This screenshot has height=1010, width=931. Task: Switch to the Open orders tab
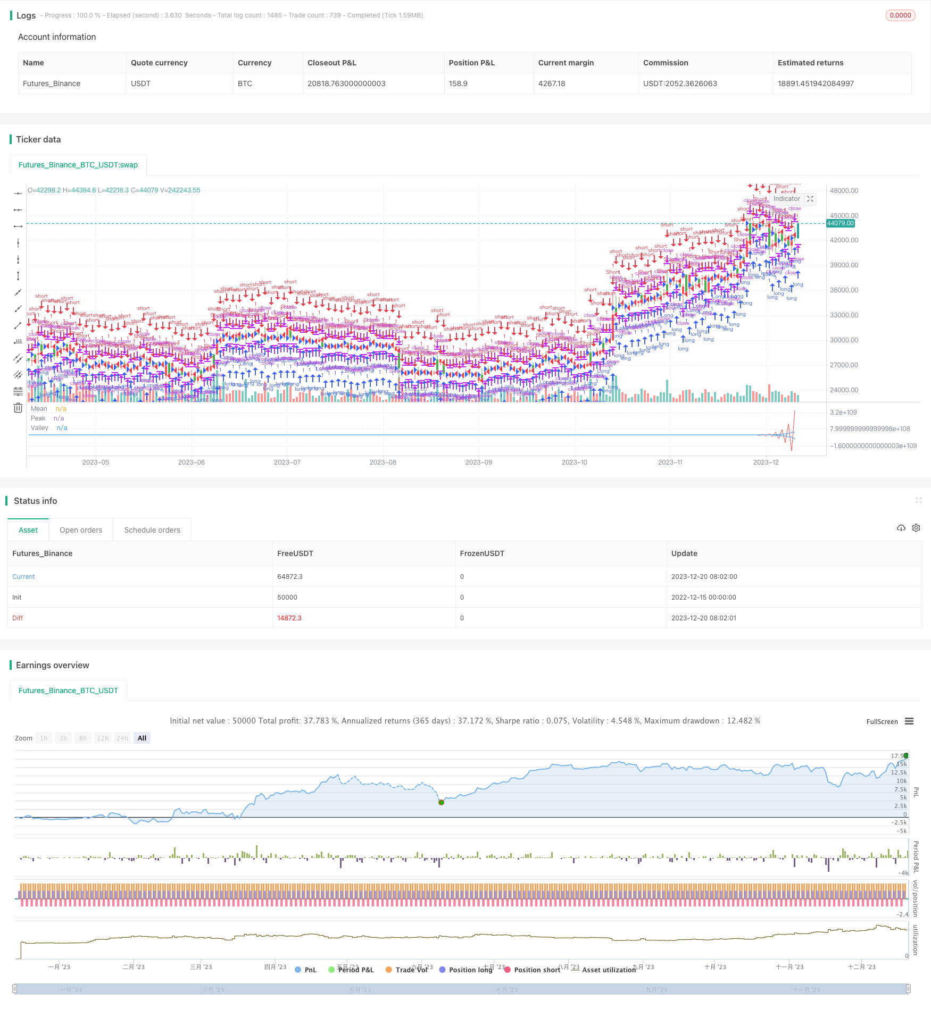pyautogui.click(x=81, y=530)
